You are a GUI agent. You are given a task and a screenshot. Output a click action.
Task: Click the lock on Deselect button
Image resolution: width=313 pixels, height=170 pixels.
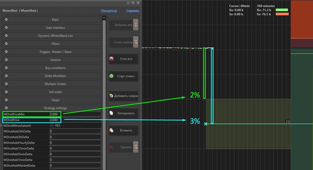pos(135,42)
